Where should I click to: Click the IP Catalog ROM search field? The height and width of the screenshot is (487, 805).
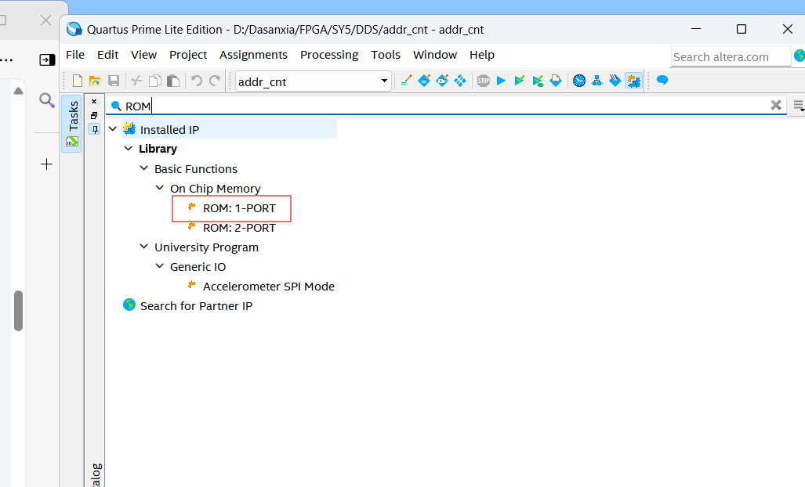[446, 106]
